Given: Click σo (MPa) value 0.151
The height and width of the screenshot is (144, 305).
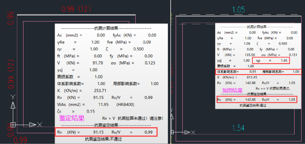Looking at the screenshot, I should pyautogui.click(x=293, y=55).
